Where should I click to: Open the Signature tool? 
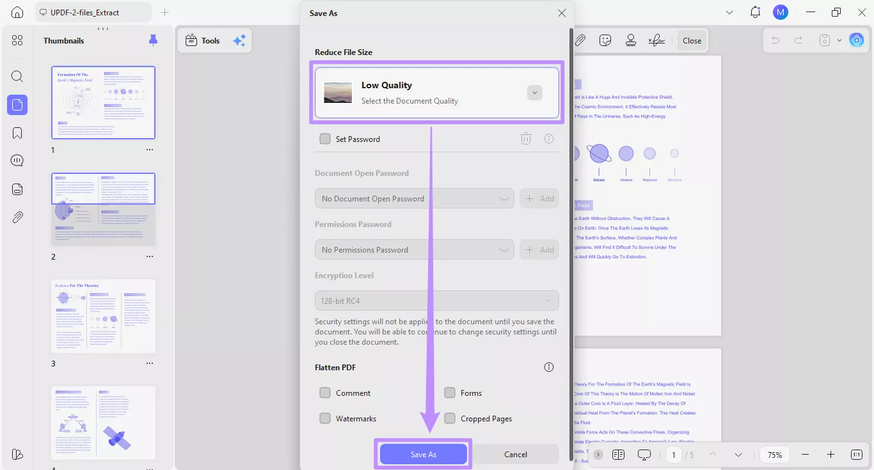(x=656, y=40)
